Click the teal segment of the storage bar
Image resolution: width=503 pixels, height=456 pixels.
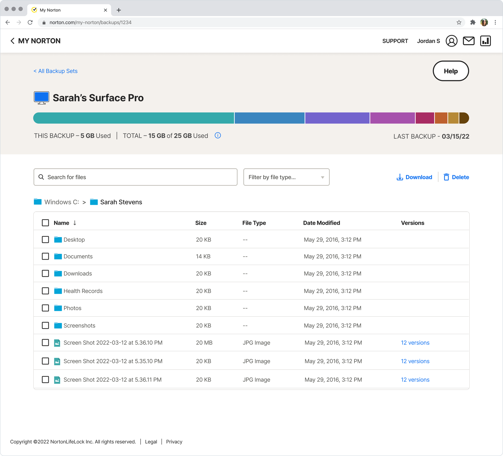click(x=134, y=118)
